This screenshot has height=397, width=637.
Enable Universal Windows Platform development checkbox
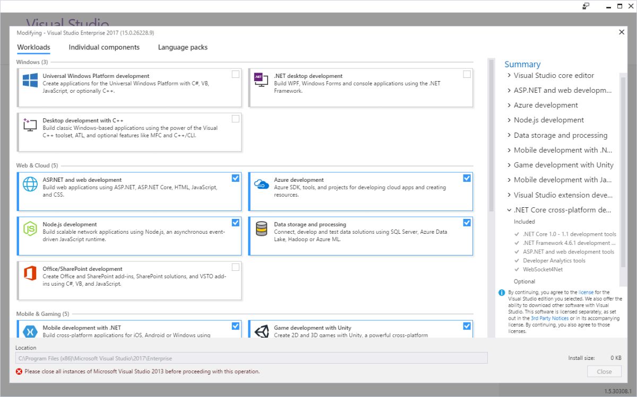235,74
